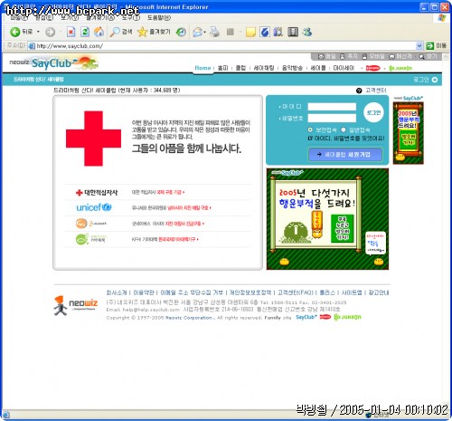Refresh the page with green arrows icon
The image size is (452, 421).
pos(85,32)
